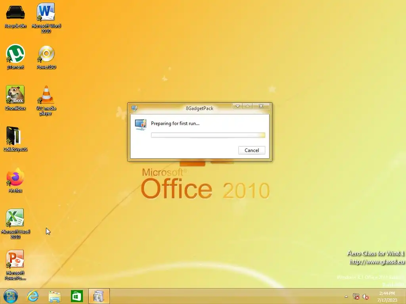406x304 pixels.
Task: Select the Microsoft PowerPoint desktop shortcut
Action: tap(15, 265)
